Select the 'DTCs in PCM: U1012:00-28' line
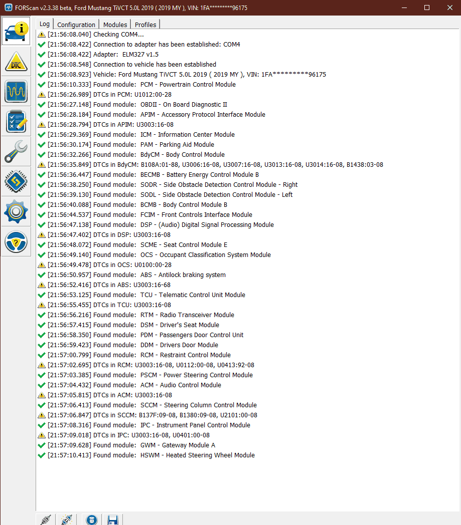 tap(105, 95)
